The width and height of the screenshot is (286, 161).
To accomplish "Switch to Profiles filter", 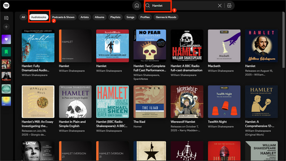I will coord(145,17).
